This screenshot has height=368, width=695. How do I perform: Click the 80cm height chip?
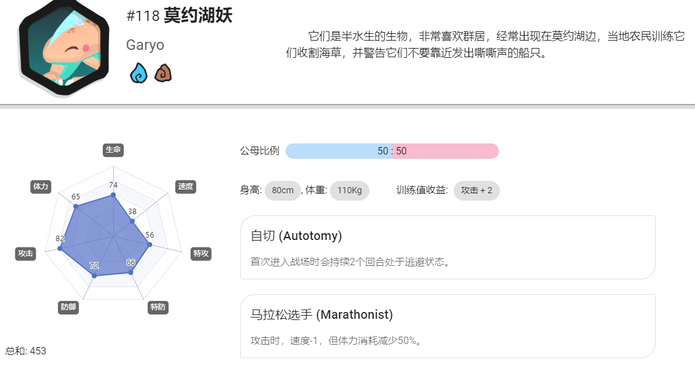coord(283,190)
